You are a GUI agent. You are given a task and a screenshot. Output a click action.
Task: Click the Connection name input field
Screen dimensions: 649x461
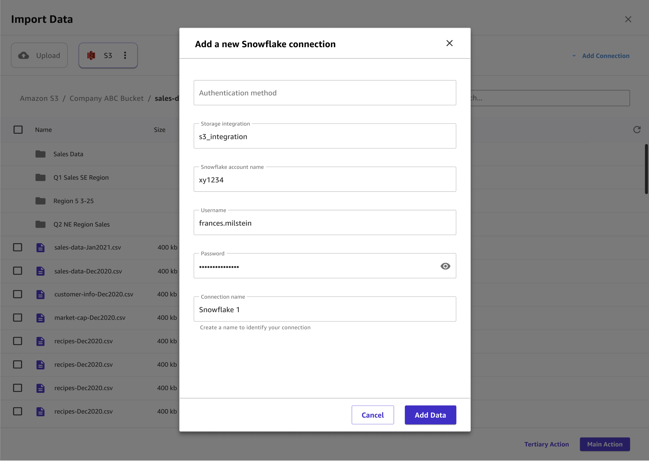325,309
